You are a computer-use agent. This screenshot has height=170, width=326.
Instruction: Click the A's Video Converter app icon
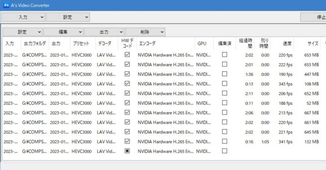(x=6, y=5)
